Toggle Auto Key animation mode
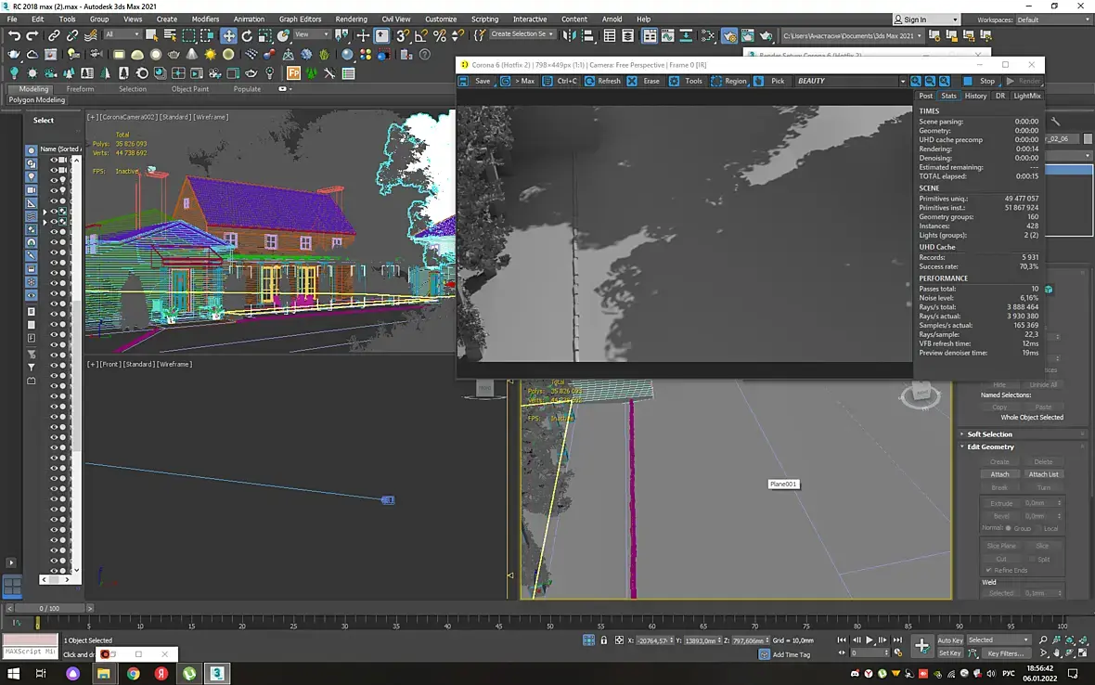 click(x=949, y=640)
